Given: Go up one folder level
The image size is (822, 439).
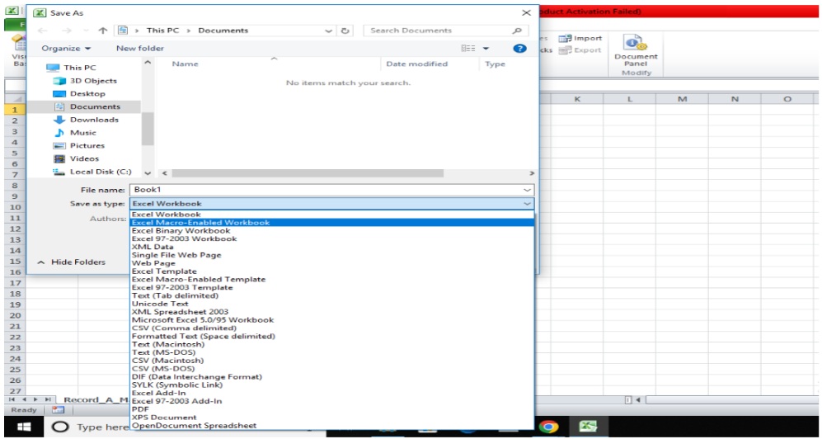Looking at the screenshot, I should point(103,31).
